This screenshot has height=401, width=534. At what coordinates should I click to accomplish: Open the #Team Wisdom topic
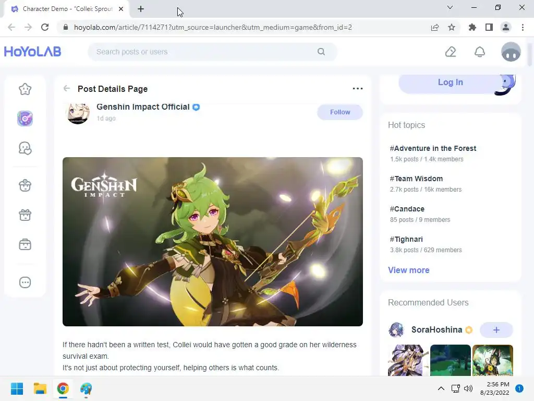416,179
